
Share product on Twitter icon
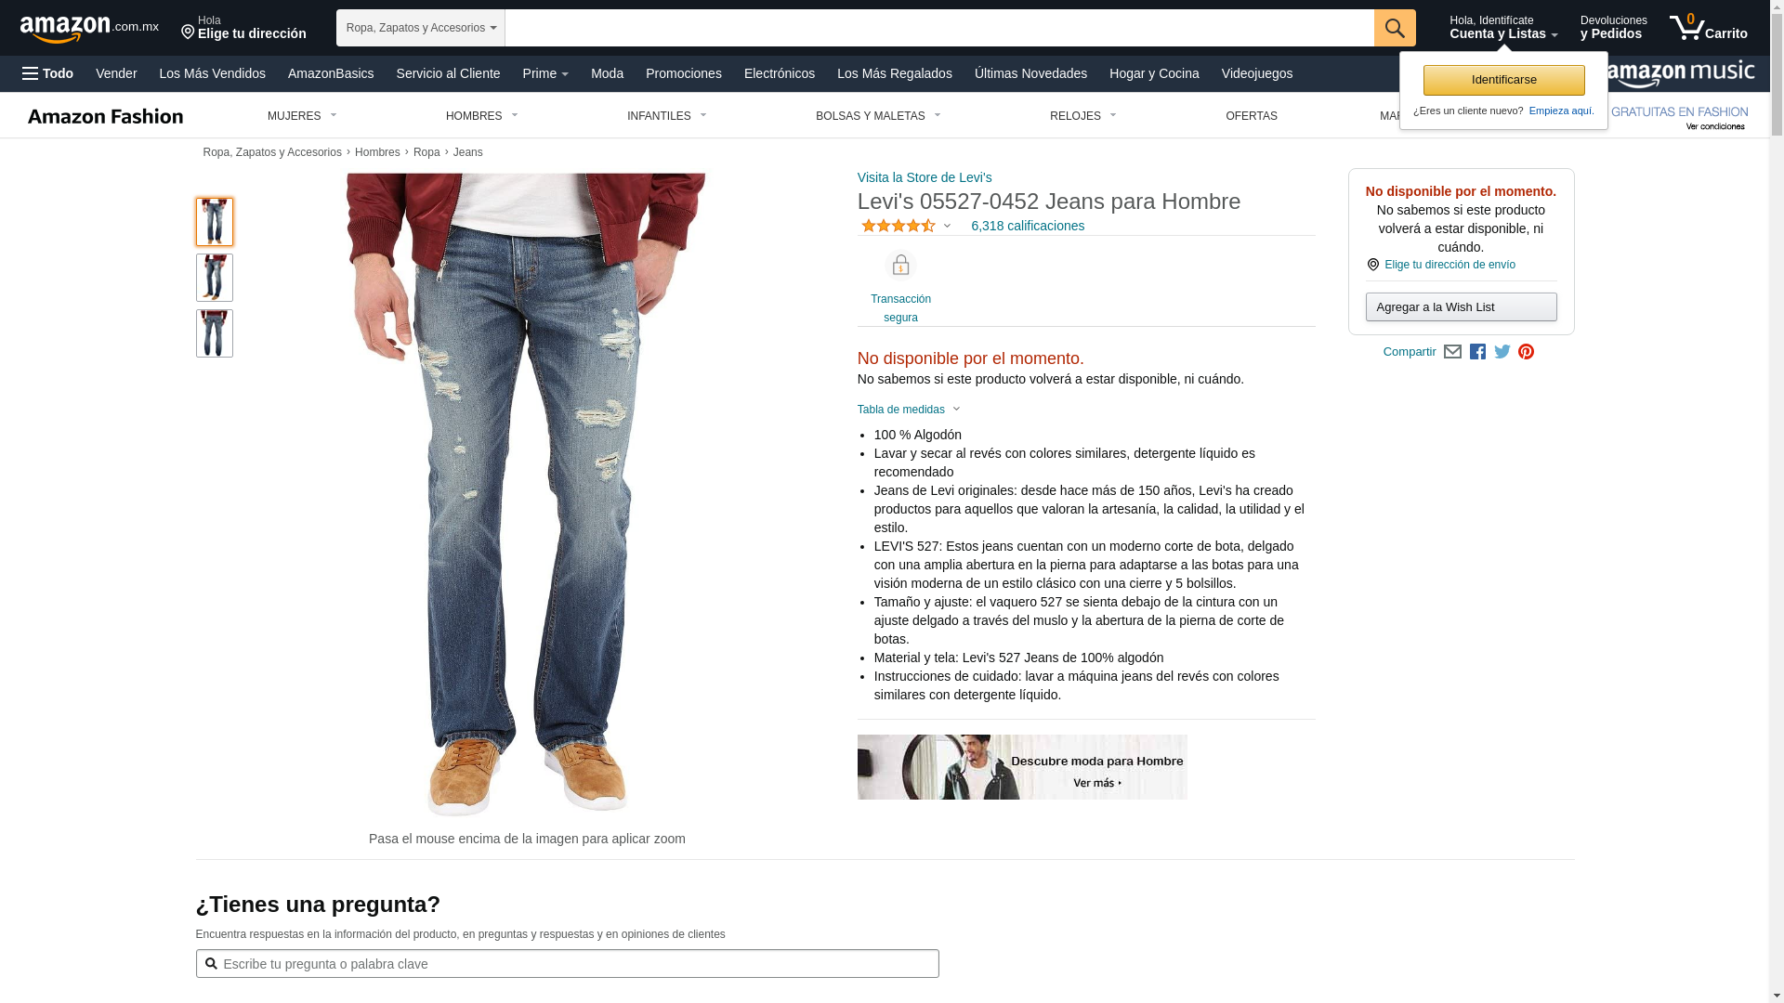pyautogui.click(x=1502, y=352)
